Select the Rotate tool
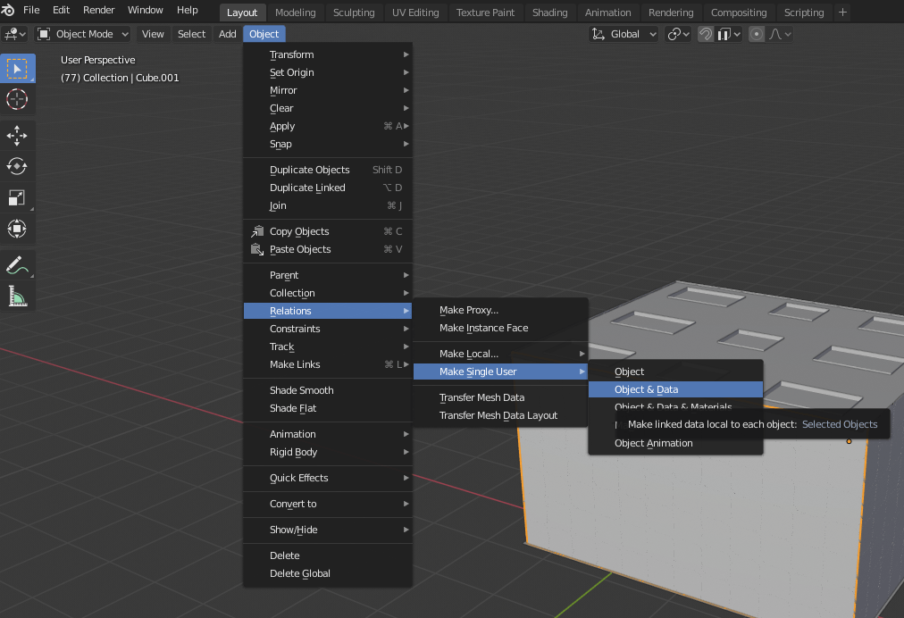The width and height of the screenshot is (904, 618). point(18,166)
